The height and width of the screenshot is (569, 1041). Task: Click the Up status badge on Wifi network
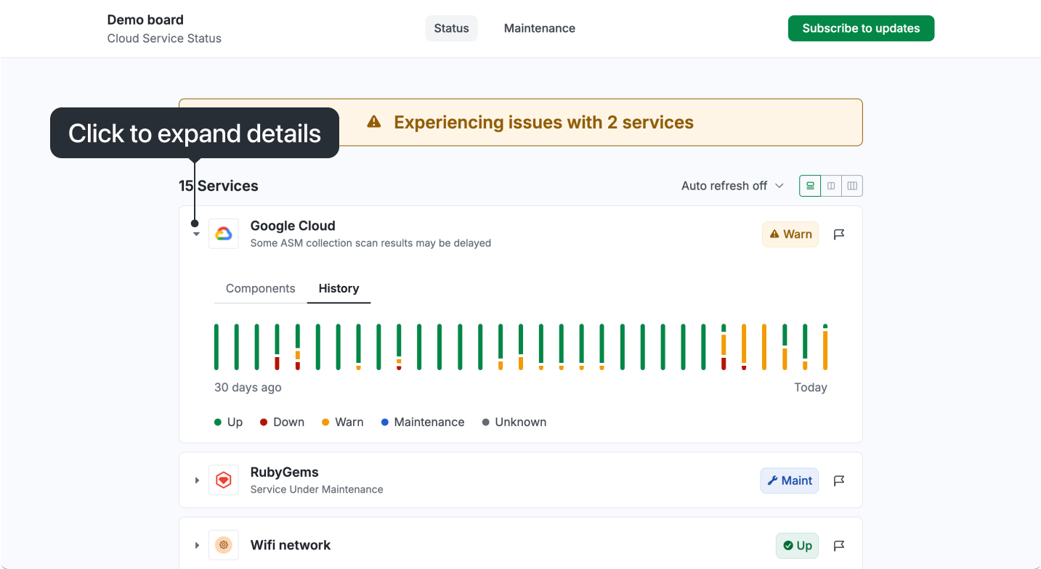[796, 545]
